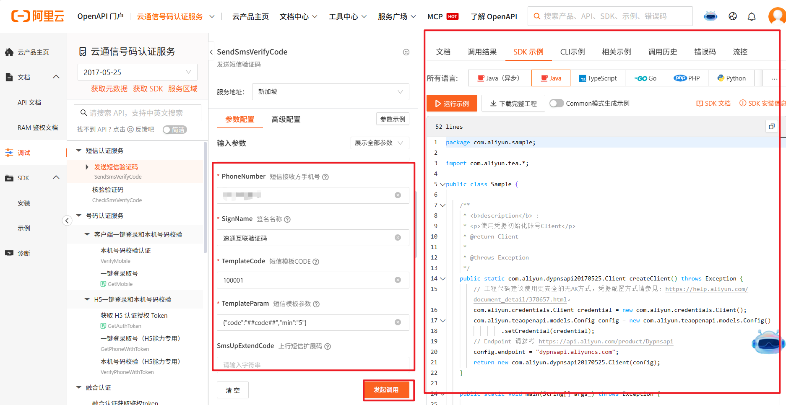Click the feedback smiley next to SendSmsVerifyCode
Image resolution: width=786 pixels, height=405 pixels.
[406, 52]
